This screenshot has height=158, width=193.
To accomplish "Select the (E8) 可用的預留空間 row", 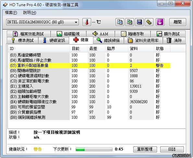I will coord(90,107).
